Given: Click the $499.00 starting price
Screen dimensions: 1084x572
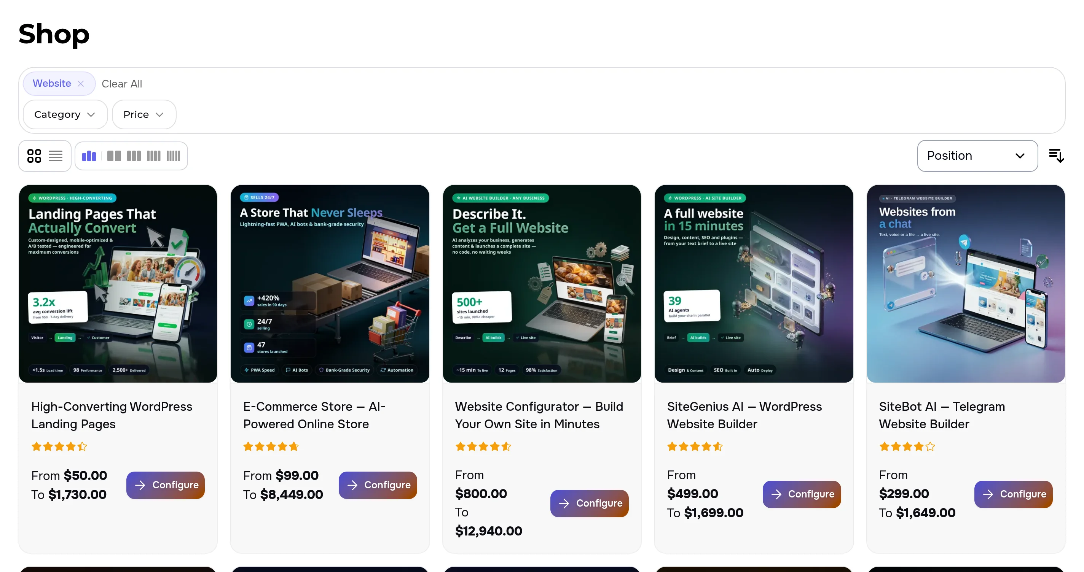Looking at the screenshot, I should (x=693, y=494).
